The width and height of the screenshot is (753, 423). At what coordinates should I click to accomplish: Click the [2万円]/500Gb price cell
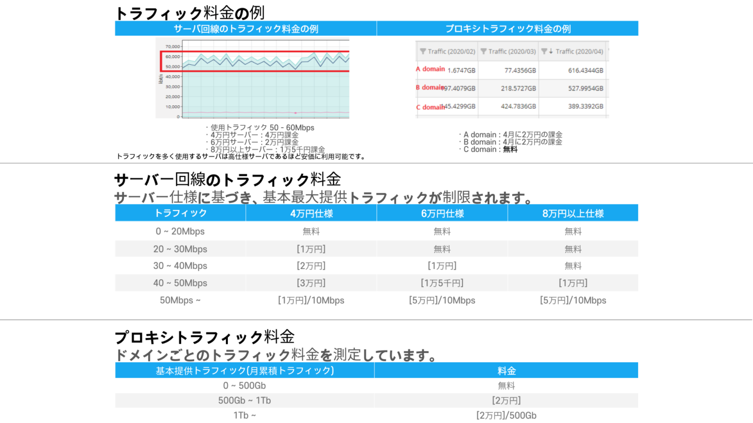click(506, 415)
